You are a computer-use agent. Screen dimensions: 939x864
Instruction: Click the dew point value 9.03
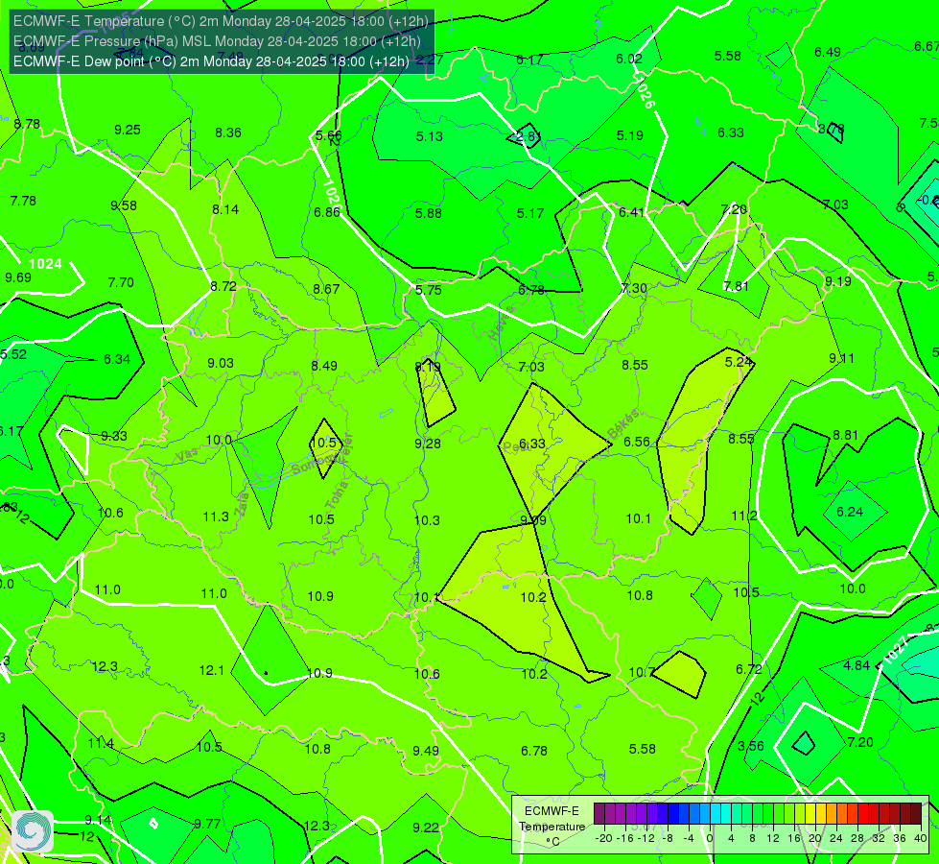(221, 363)
